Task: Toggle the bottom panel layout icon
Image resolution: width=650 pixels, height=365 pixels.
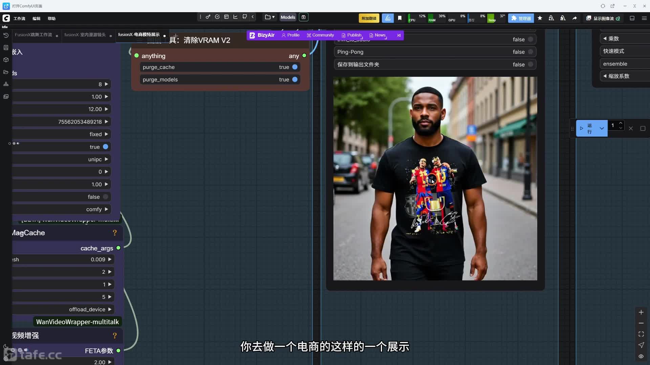Action: point(632,18)
